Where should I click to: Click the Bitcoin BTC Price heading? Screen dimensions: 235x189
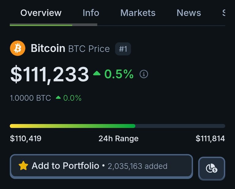pos(70,48)
